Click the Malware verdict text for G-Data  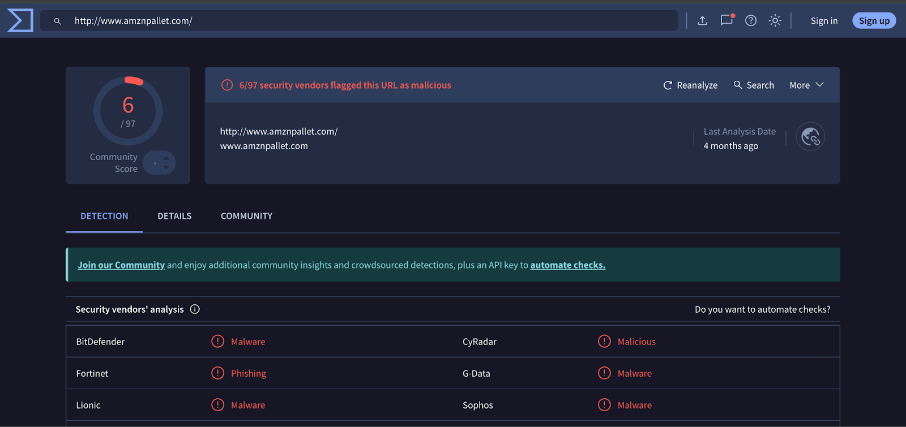[x=635, y=373]
